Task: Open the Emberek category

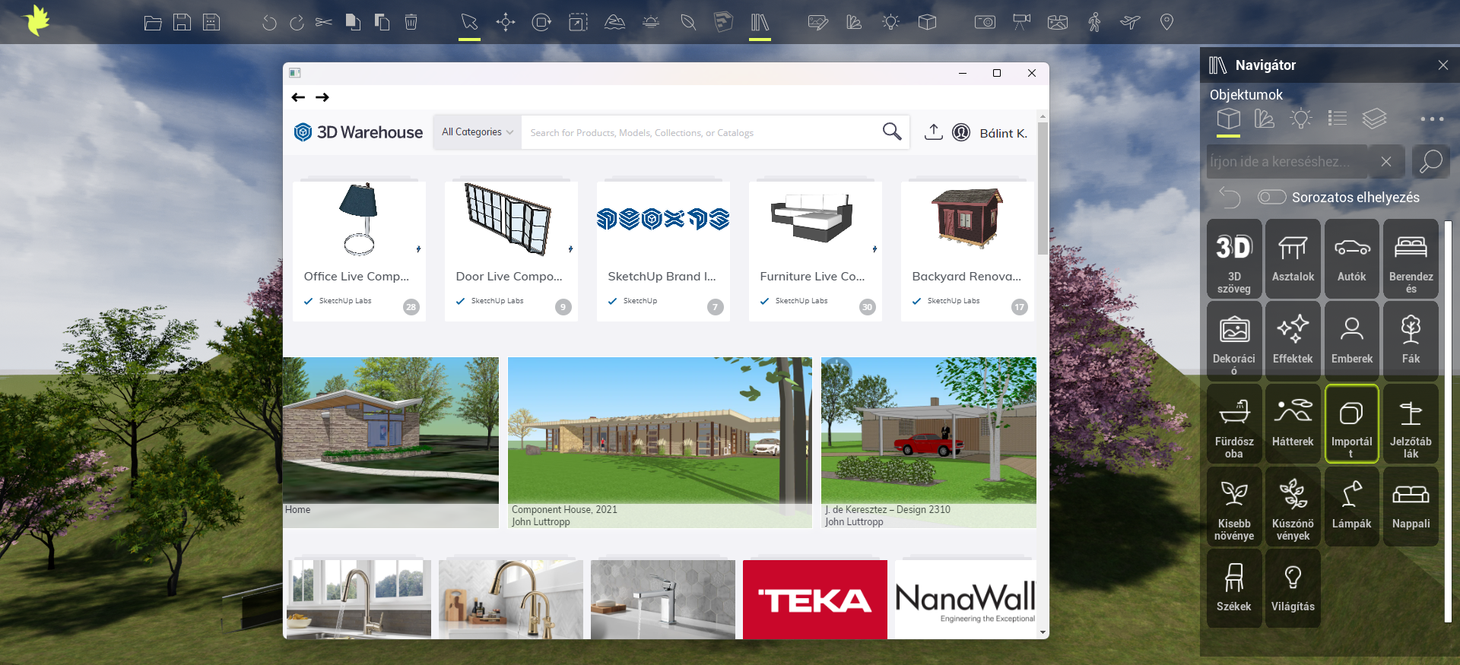Action: (x=1351, y=341)
